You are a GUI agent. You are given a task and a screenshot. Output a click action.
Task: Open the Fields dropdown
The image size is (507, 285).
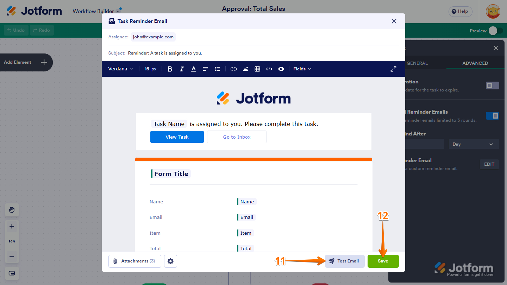tap(302, 69)
